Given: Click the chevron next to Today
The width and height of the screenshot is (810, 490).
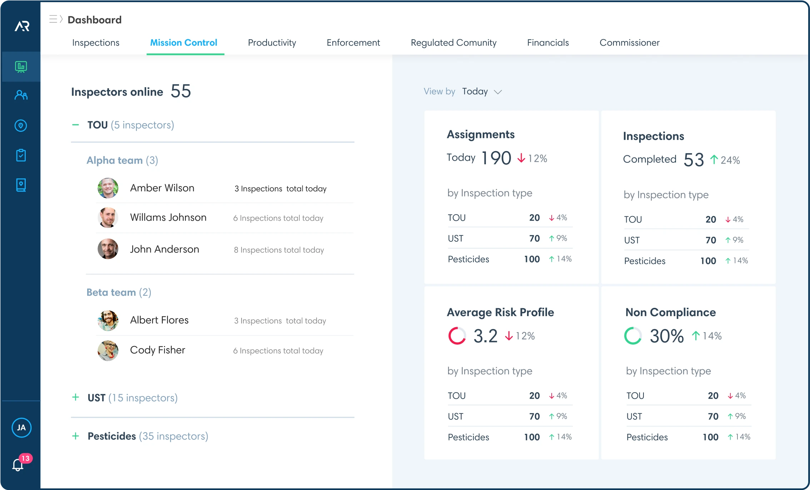Looking at the screenshot, I should click(x=498, y=92).
